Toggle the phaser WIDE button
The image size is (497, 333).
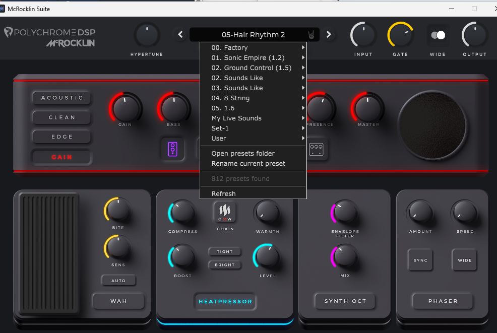click(x=465, y=260)
